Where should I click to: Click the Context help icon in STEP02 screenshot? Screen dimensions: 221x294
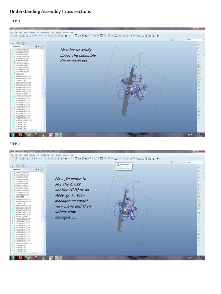tap(158, 158)
